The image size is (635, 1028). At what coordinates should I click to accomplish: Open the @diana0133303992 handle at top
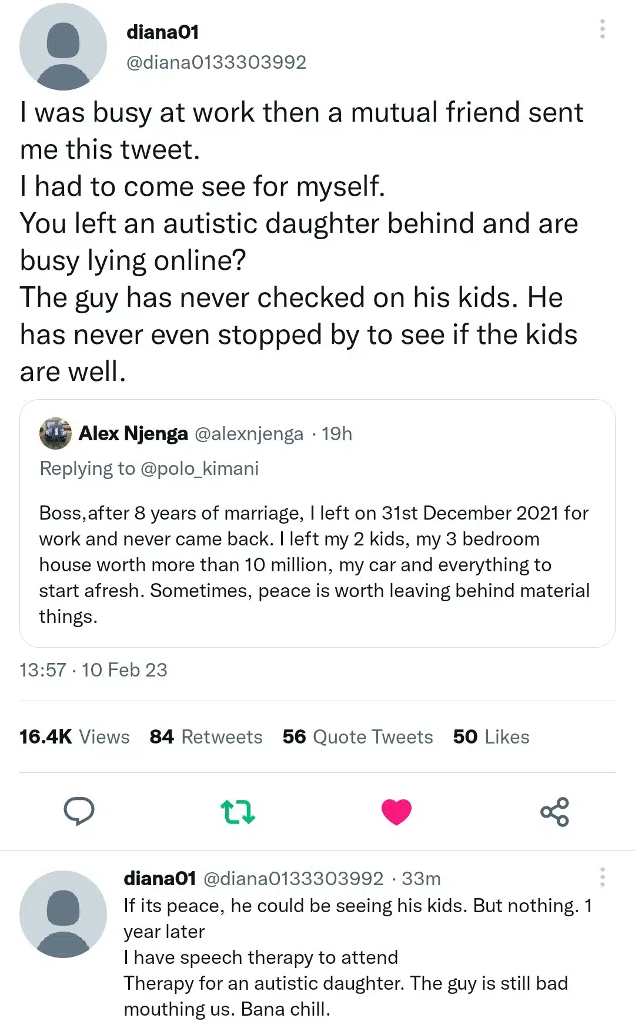click(216, 62)
